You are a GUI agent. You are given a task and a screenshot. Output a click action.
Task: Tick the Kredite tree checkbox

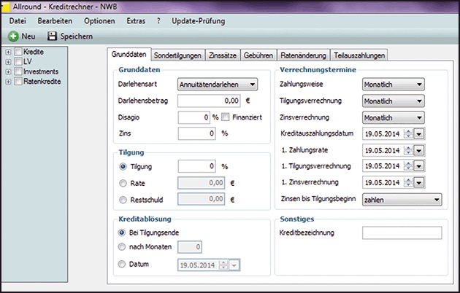coord(18,52)
